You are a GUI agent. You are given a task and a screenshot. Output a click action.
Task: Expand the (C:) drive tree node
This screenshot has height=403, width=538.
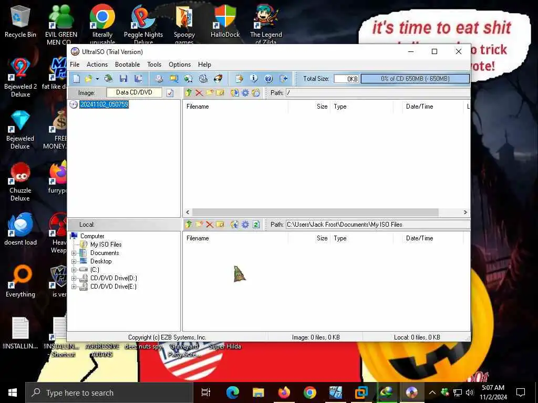[x=74, y=270]
